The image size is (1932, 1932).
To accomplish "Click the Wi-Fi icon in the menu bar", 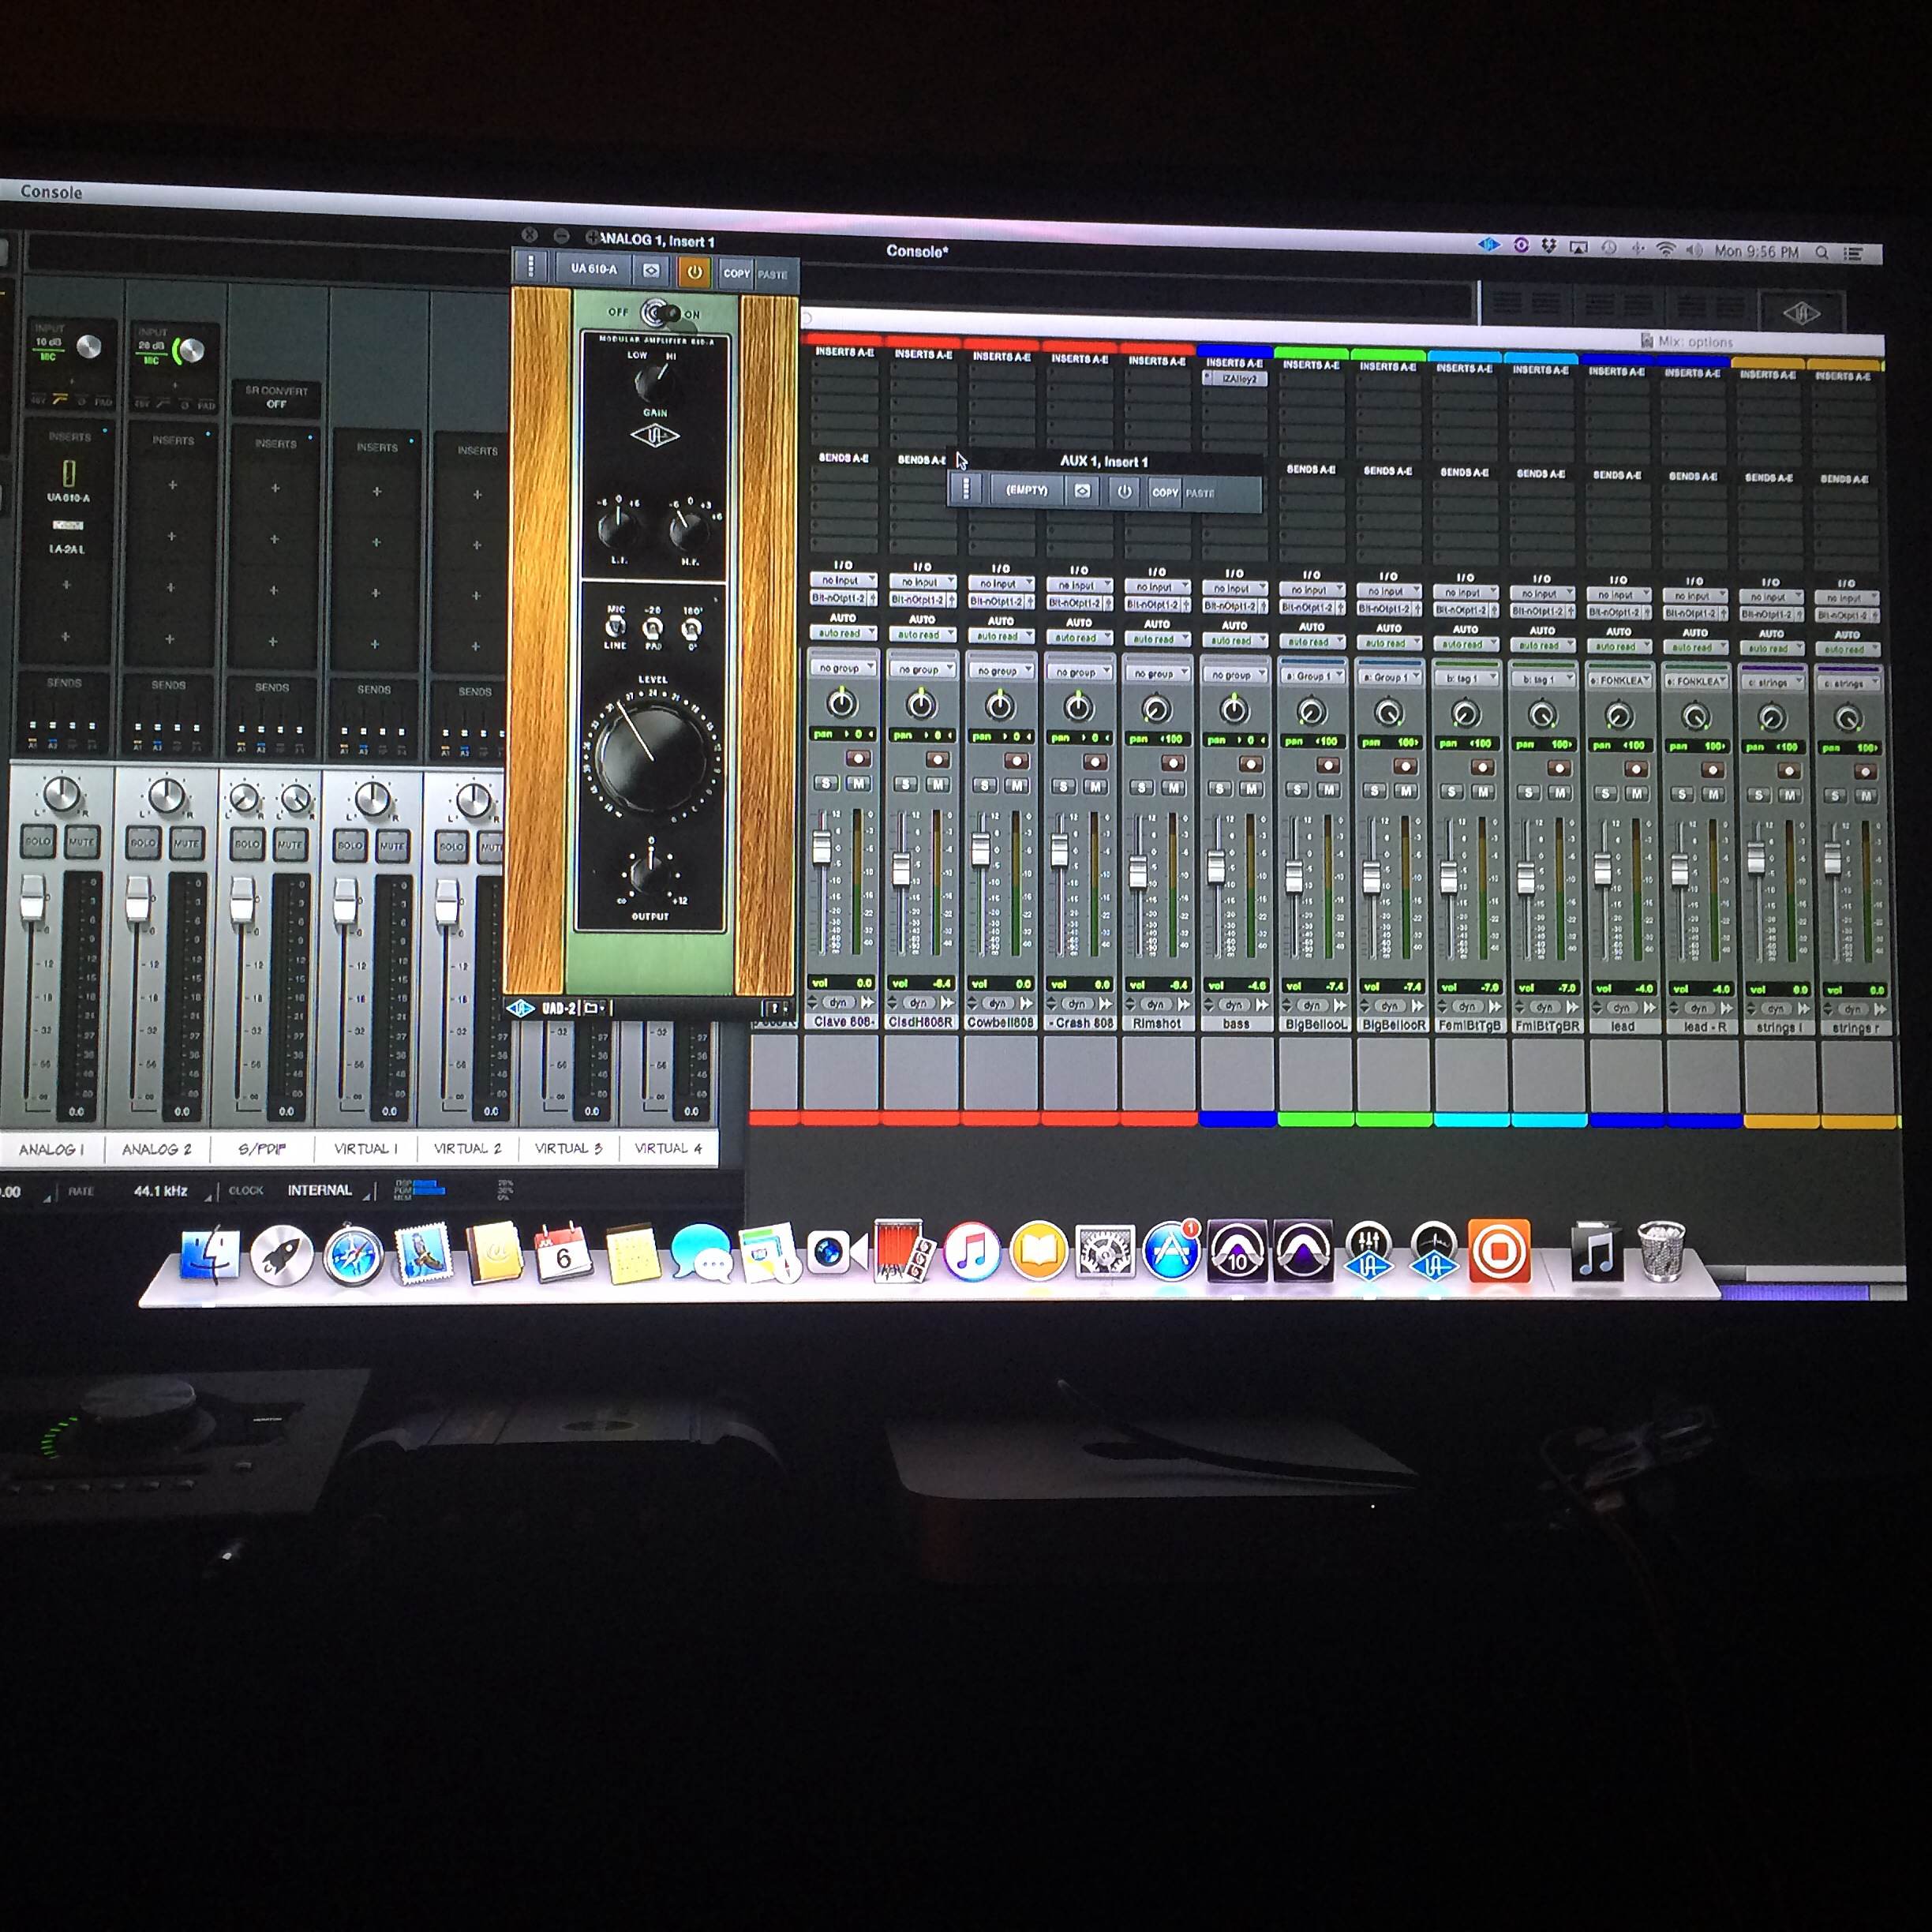I will coord(1665,250).
